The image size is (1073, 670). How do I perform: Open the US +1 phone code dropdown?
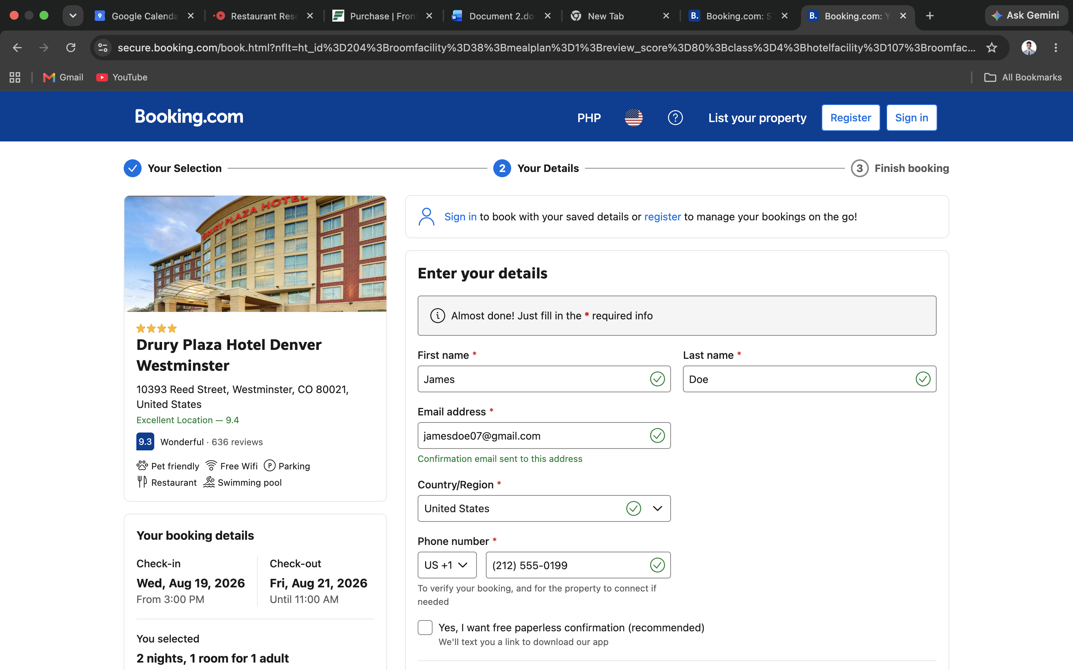tap(447, 565)
